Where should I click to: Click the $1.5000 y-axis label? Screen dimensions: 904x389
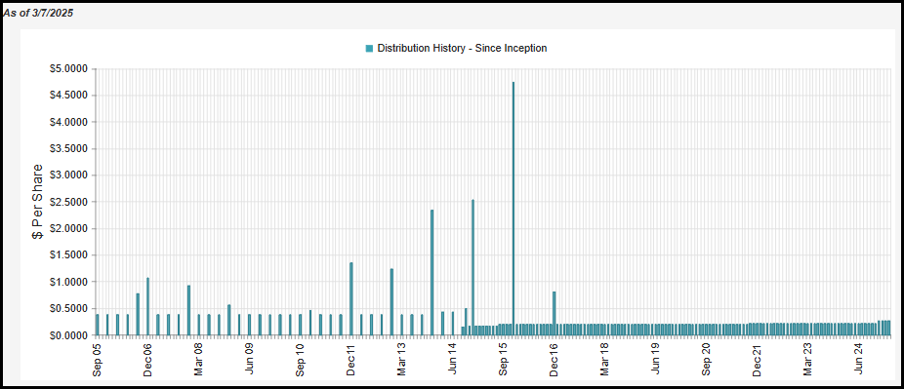tap(69, 254)
